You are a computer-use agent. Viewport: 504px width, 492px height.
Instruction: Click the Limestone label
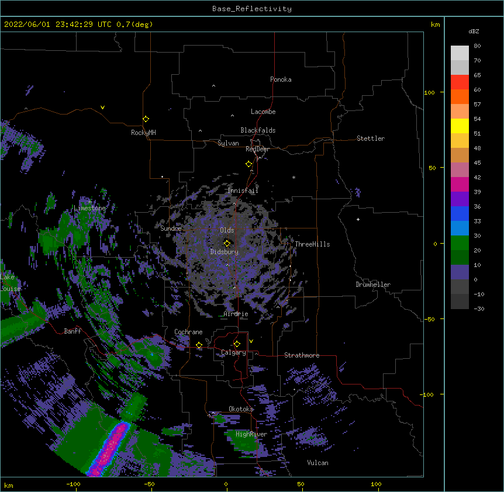(x=89, y=208)
